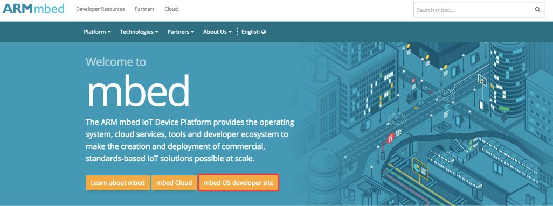Image resolution: width=553 pixels, height=206 pixels.
Task: Switch language via English selector
Action: [x=253, y=32]
